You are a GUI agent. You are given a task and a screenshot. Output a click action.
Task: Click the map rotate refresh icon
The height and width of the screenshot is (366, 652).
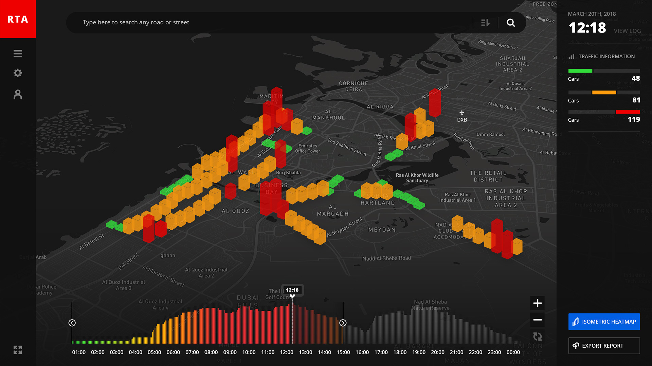point(537,336)
